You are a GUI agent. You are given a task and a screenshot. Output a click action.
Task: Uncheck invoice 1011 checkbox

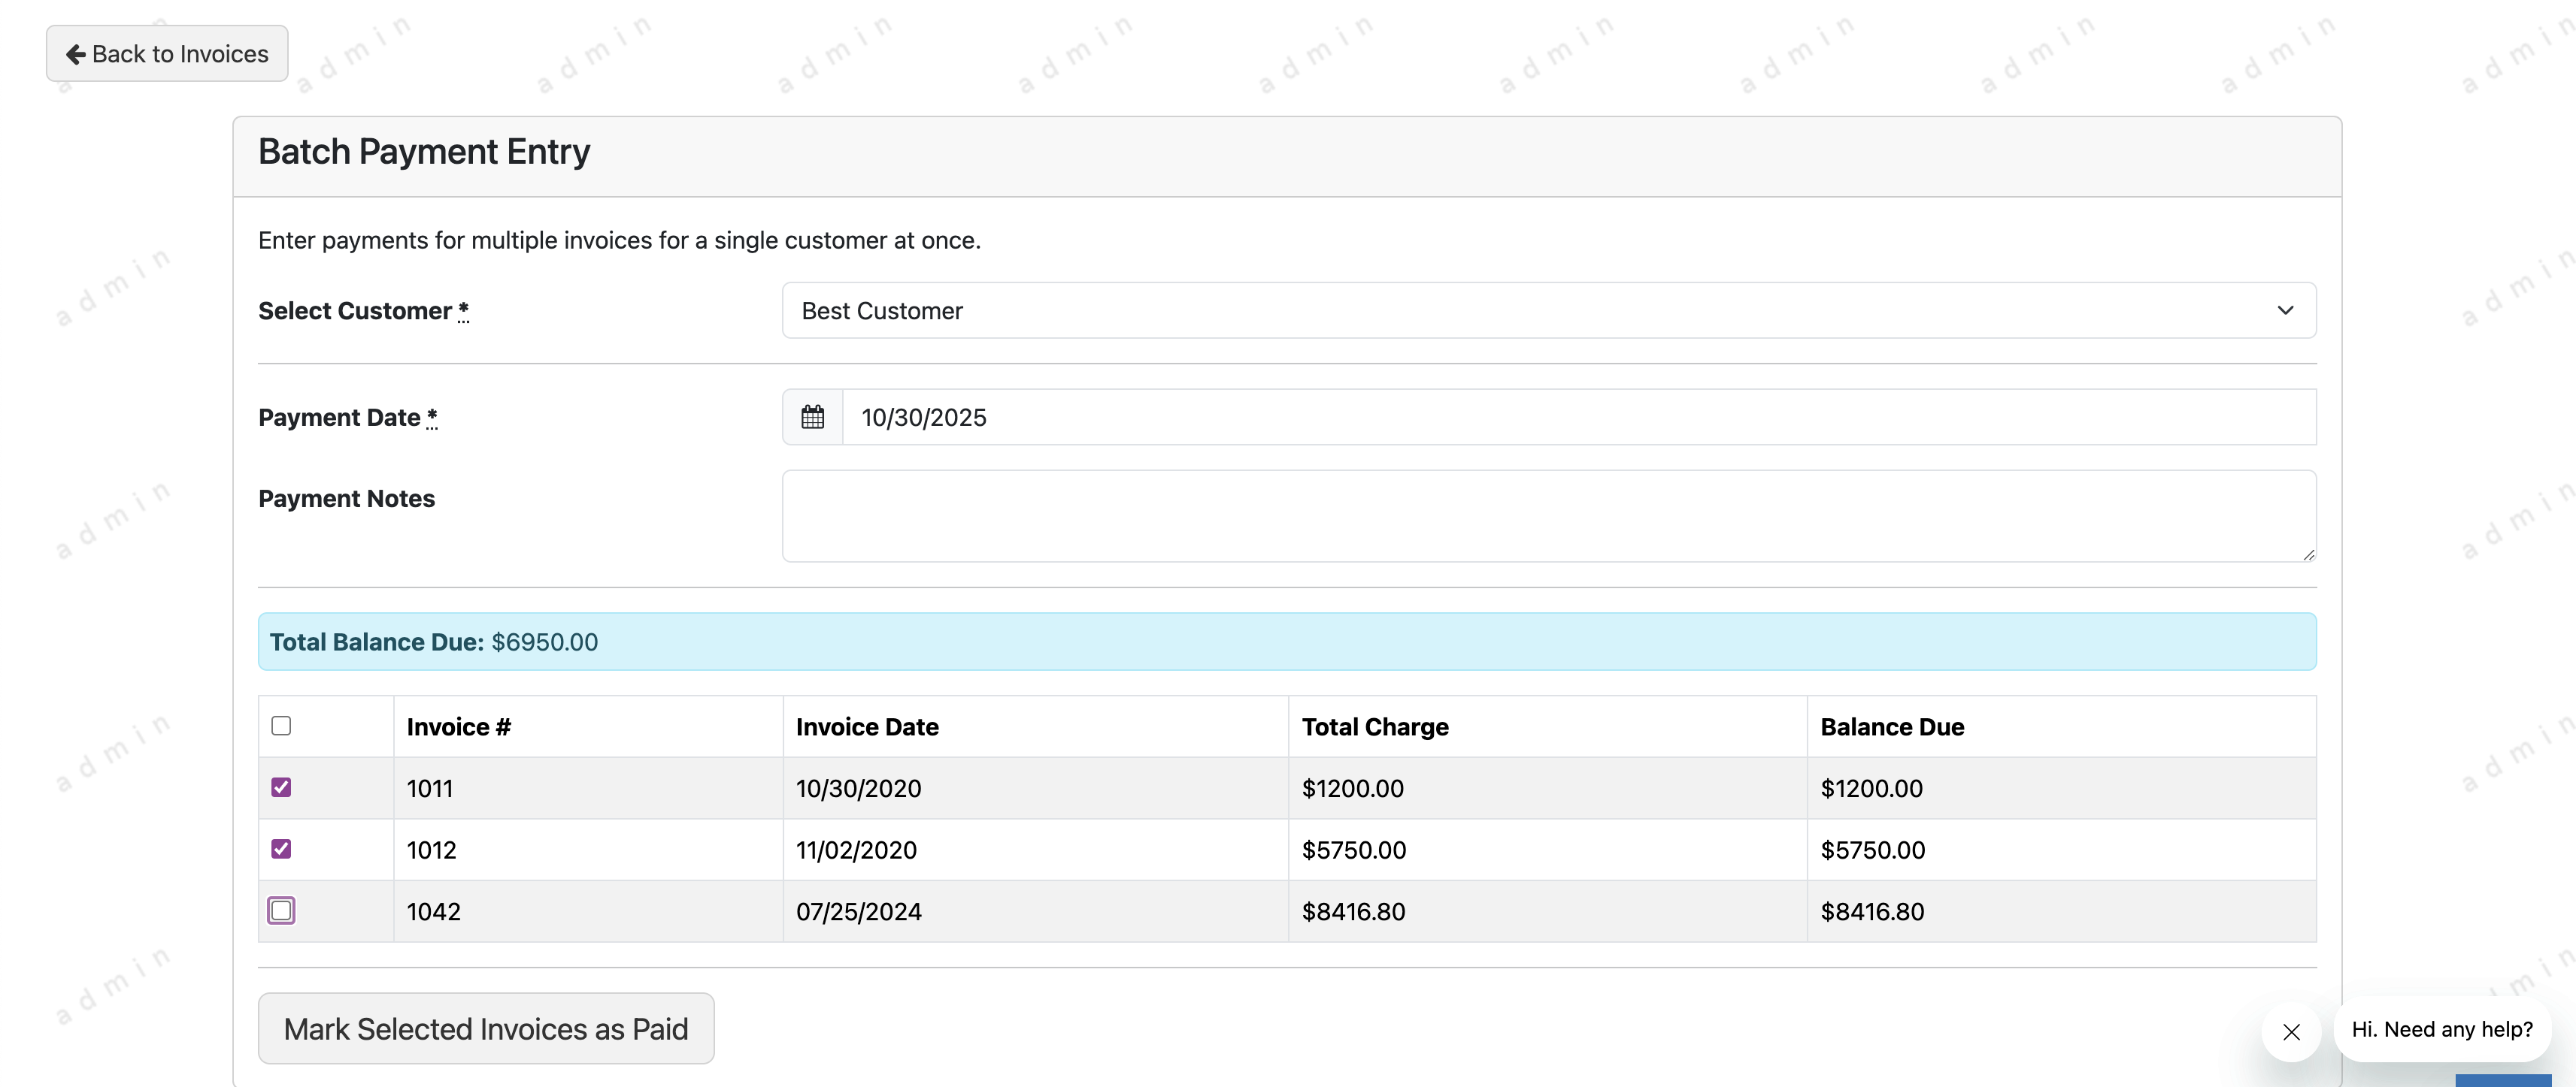(x=281, y=787)
